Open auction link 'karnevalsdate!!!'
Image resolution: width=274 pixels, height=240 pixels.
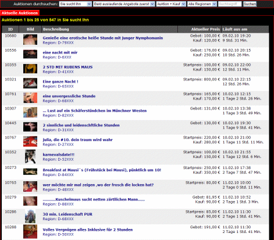[59, 154]
